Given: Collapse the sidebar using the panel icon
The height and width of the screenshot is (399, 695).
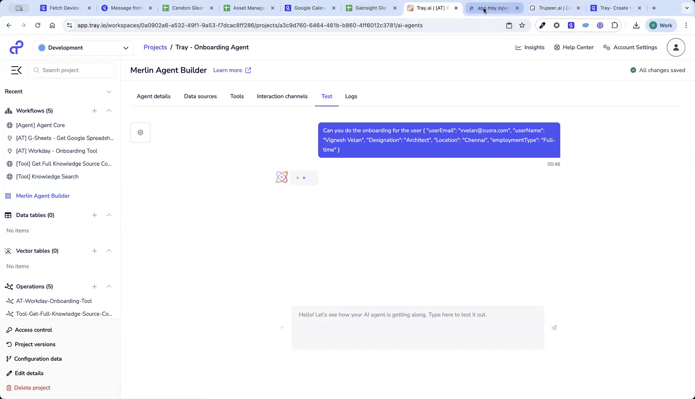Looking at the screenshot, I should point(16,70).
